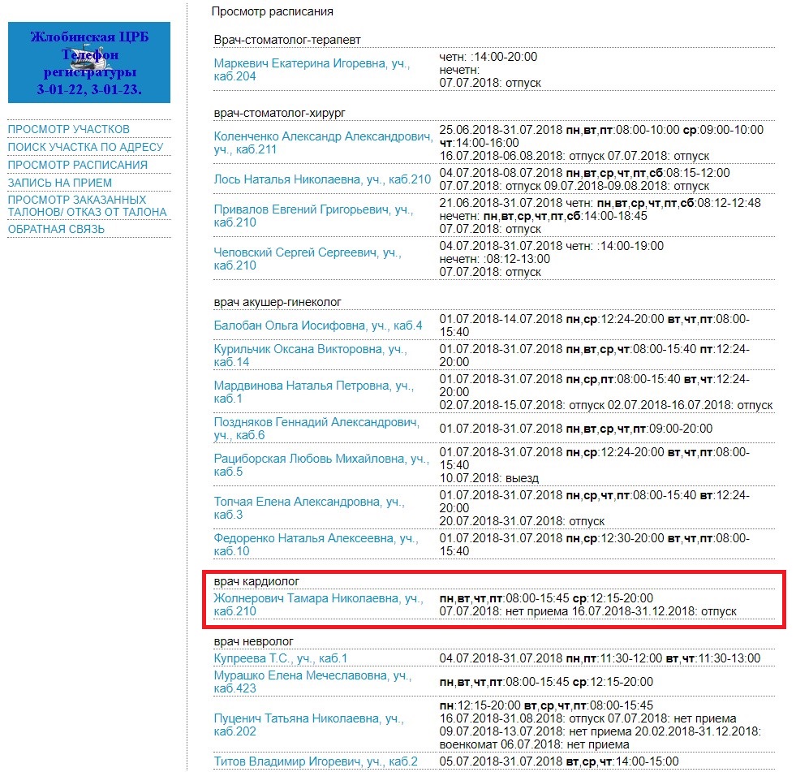
Task: Open the ПРОСМОТР УЧАСТКОВ menu link
Action: click(68, 129)
